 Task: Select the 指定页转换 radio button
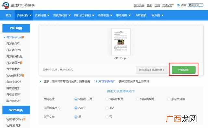pyautogui.click(x=169, y=99)
